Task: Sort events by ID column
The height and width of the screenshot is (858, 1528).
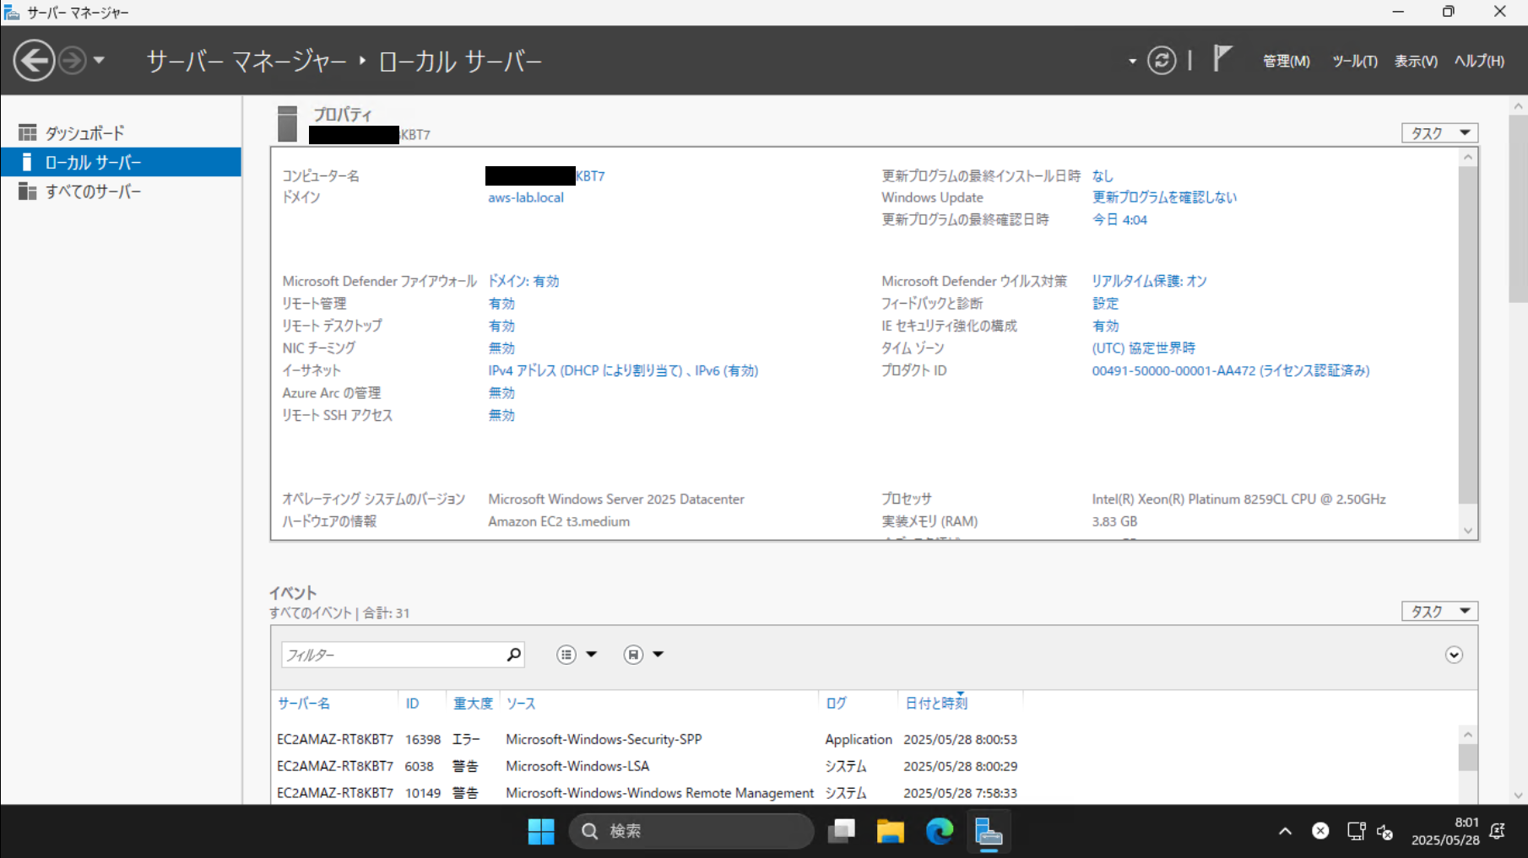Action: tap(412, 703)
